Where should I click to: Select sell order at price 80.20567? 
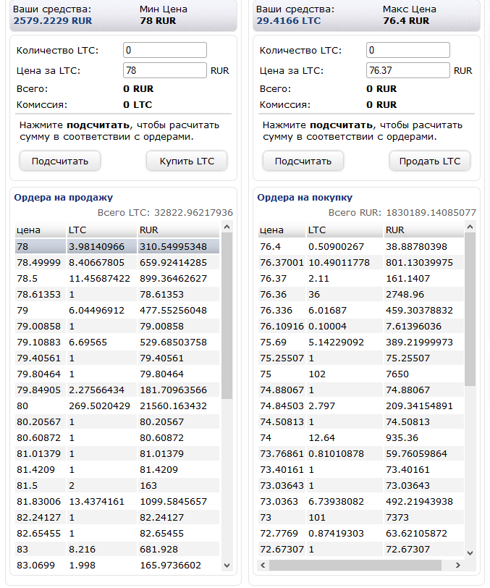pyautogui.click(x=117, y=422)
